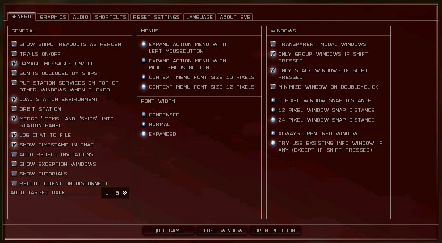The width and height of the screenshot is (442, 243).
Task: Click the Open Petition button
Action: click(x=275, y=231)
